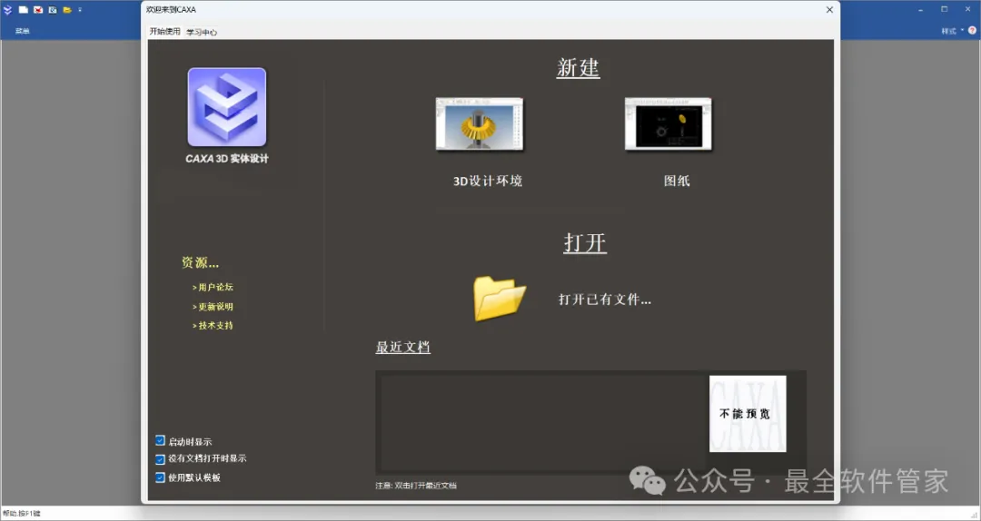Click the 不能预览 preview thumbnail

(x=748, y=413)
